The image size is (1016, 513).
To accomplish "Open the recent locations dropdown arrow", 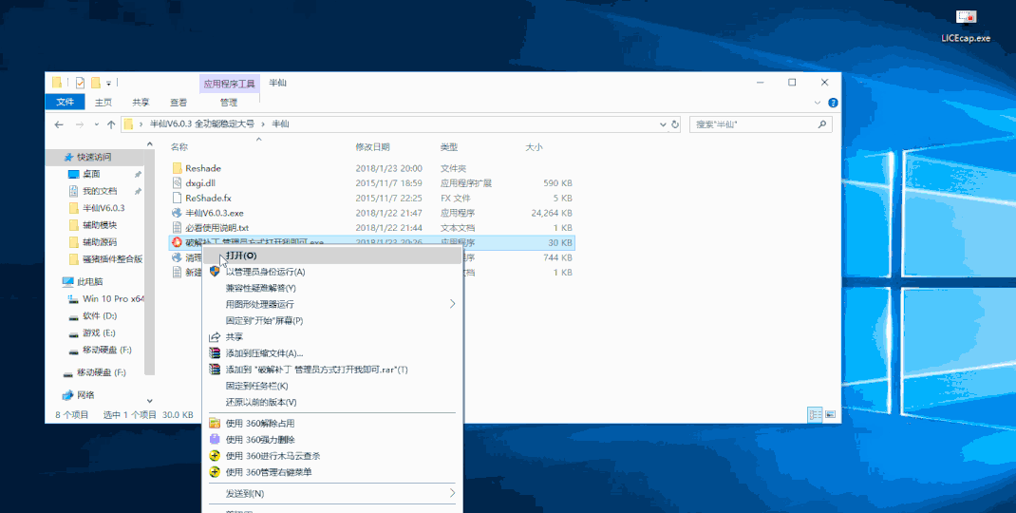I will 96,124.
